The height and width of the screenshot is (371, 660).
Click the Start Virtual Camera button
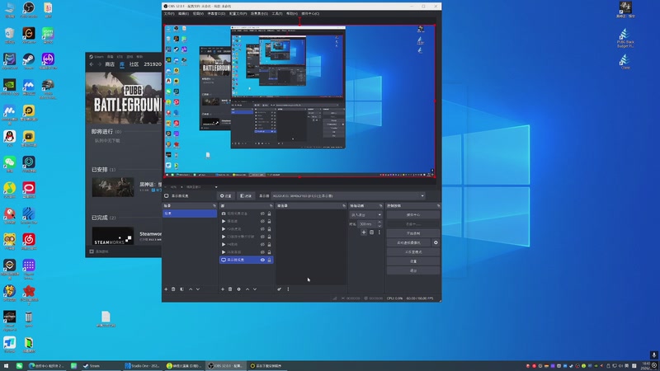[x=408, y=242]
